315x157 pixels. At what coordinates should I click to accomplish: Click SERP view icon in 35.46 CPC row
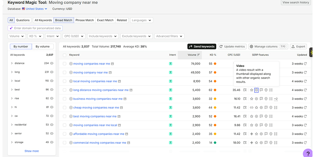[245, 90]
